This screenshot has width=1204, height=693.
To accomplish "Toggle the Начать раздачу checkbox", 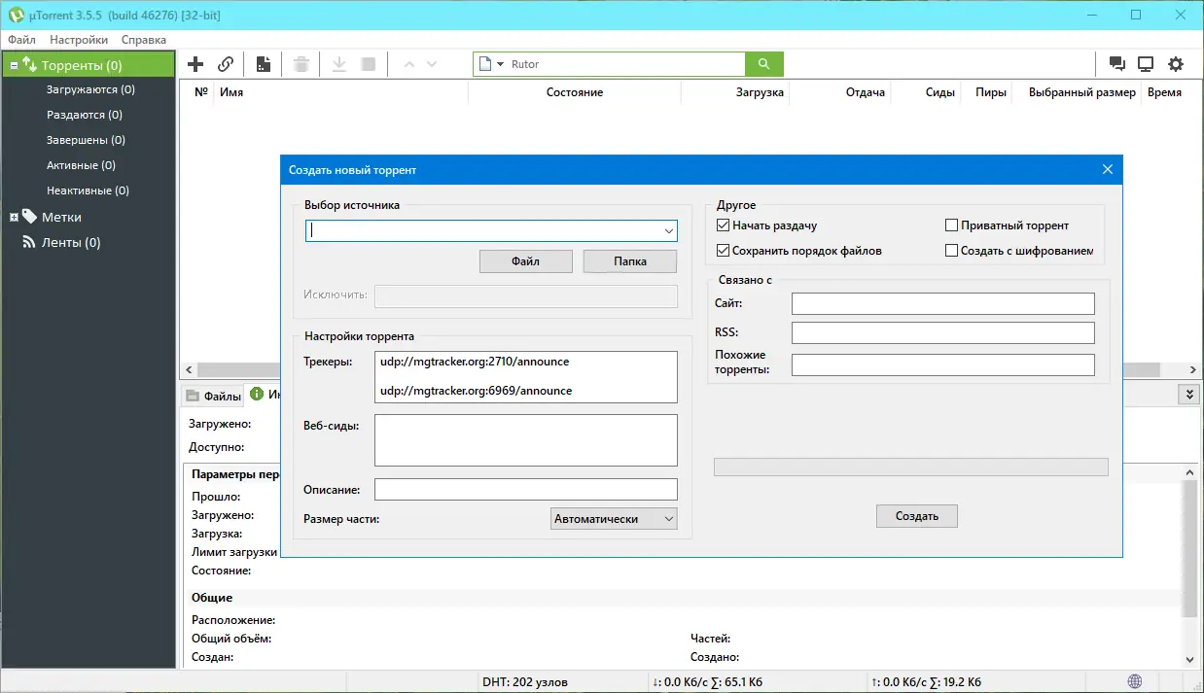I will pyautogui.click(x=723, y=225).
